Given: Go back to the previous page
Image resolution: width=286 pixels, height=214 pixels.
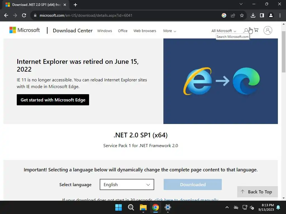Looking at the screenshot, I should click(x=6, y=16).
